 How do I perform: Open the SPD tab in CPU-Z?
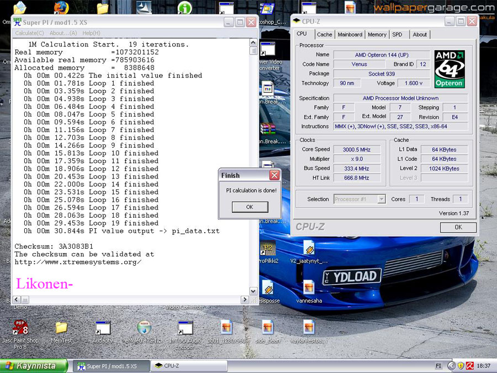point(397,34)
